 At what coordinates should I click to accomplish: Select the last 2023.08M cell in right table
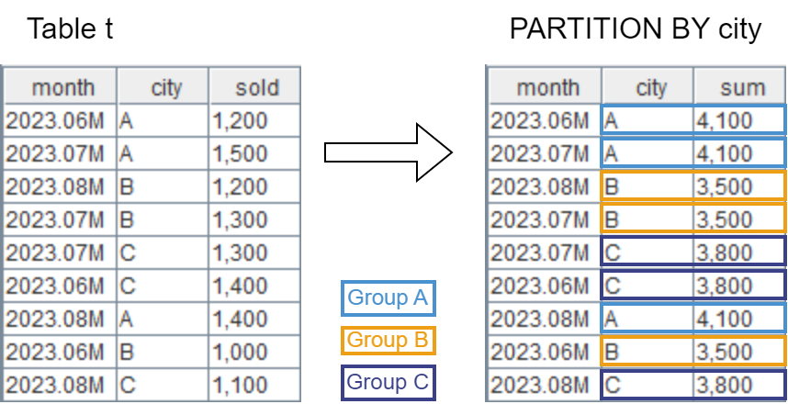point(542,383)
